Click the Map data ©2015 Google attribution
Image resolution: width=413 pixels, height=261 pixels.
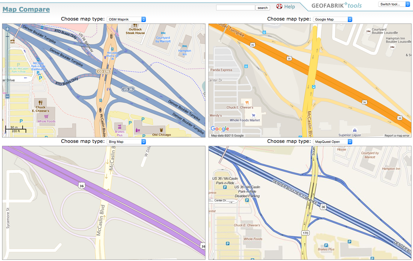227,136
